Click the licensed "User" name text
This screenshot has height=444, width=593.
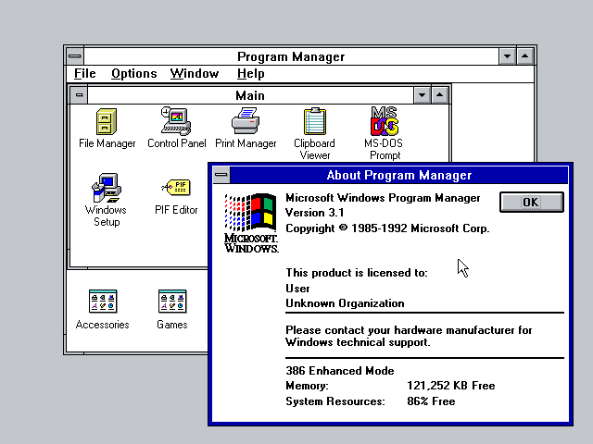(x=297, y=289)
